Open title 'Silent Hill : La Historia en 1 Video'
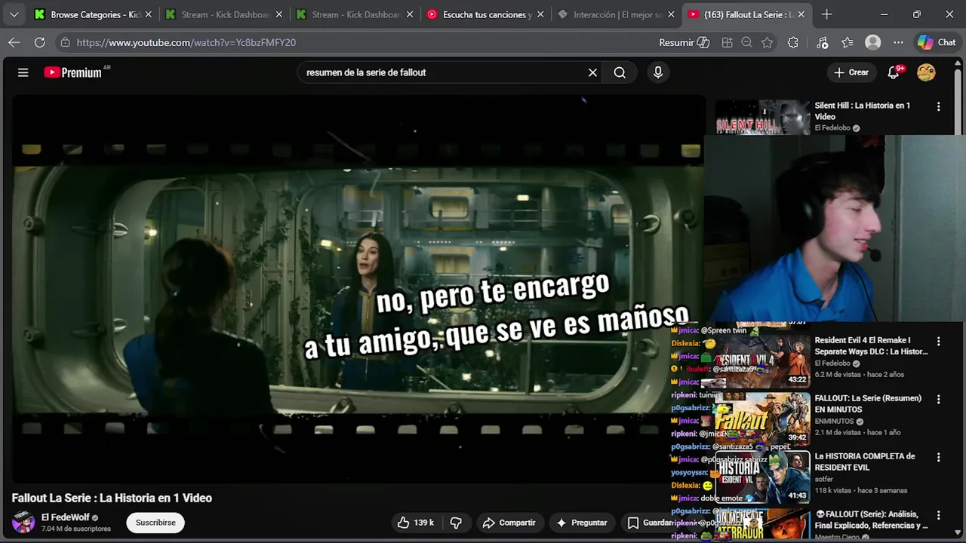Viewport: 966px width, 543px height. (863, 111)
